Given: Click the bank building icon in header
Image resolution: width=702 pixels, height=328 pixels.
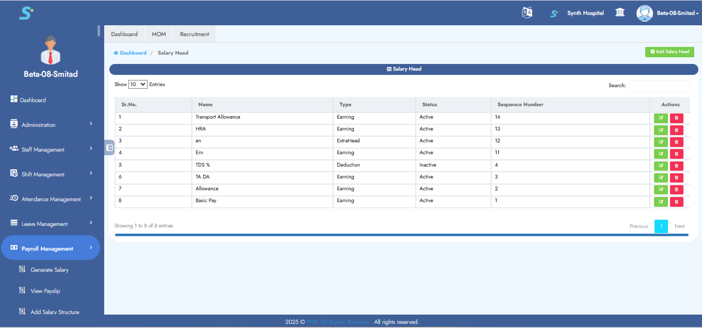Looking at the screenshot, I should click(620, 13).
